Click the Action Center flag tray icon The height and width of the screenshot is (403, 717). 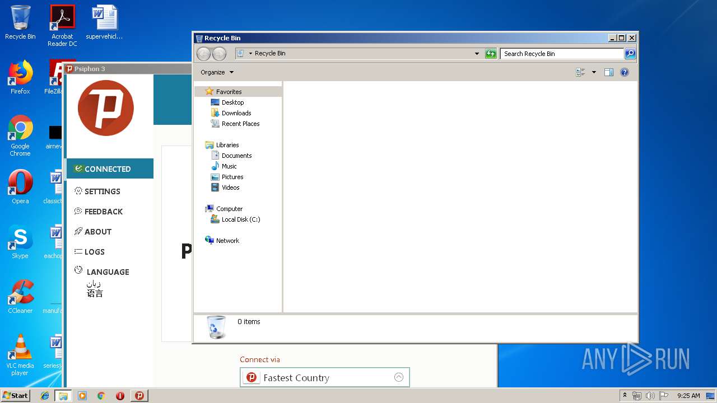point(664,396)
